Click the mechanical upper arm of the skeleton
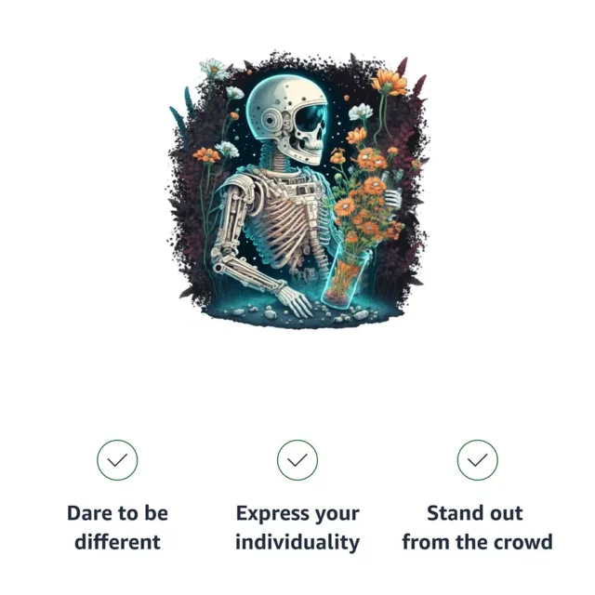Screen dimensions: 595x595 coord(237,213)
